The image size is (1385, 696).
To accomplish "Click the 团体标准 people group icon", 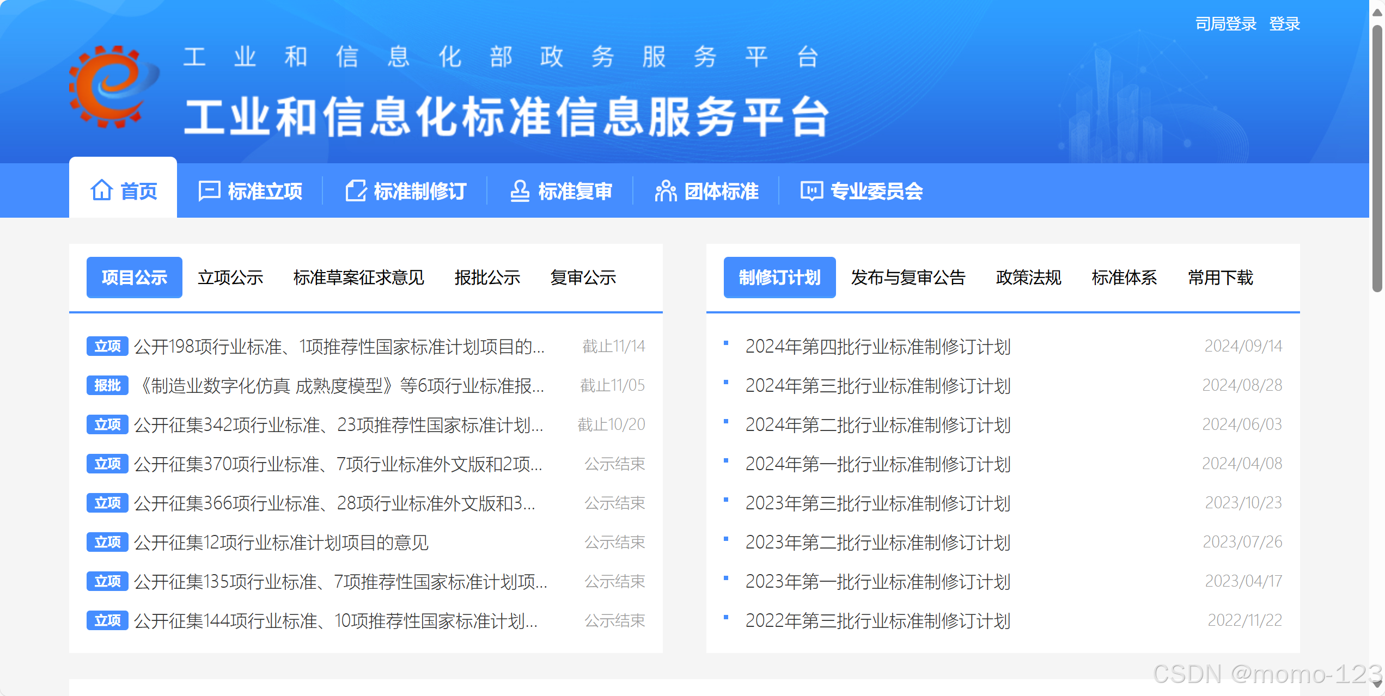I will tap(665, 191).
